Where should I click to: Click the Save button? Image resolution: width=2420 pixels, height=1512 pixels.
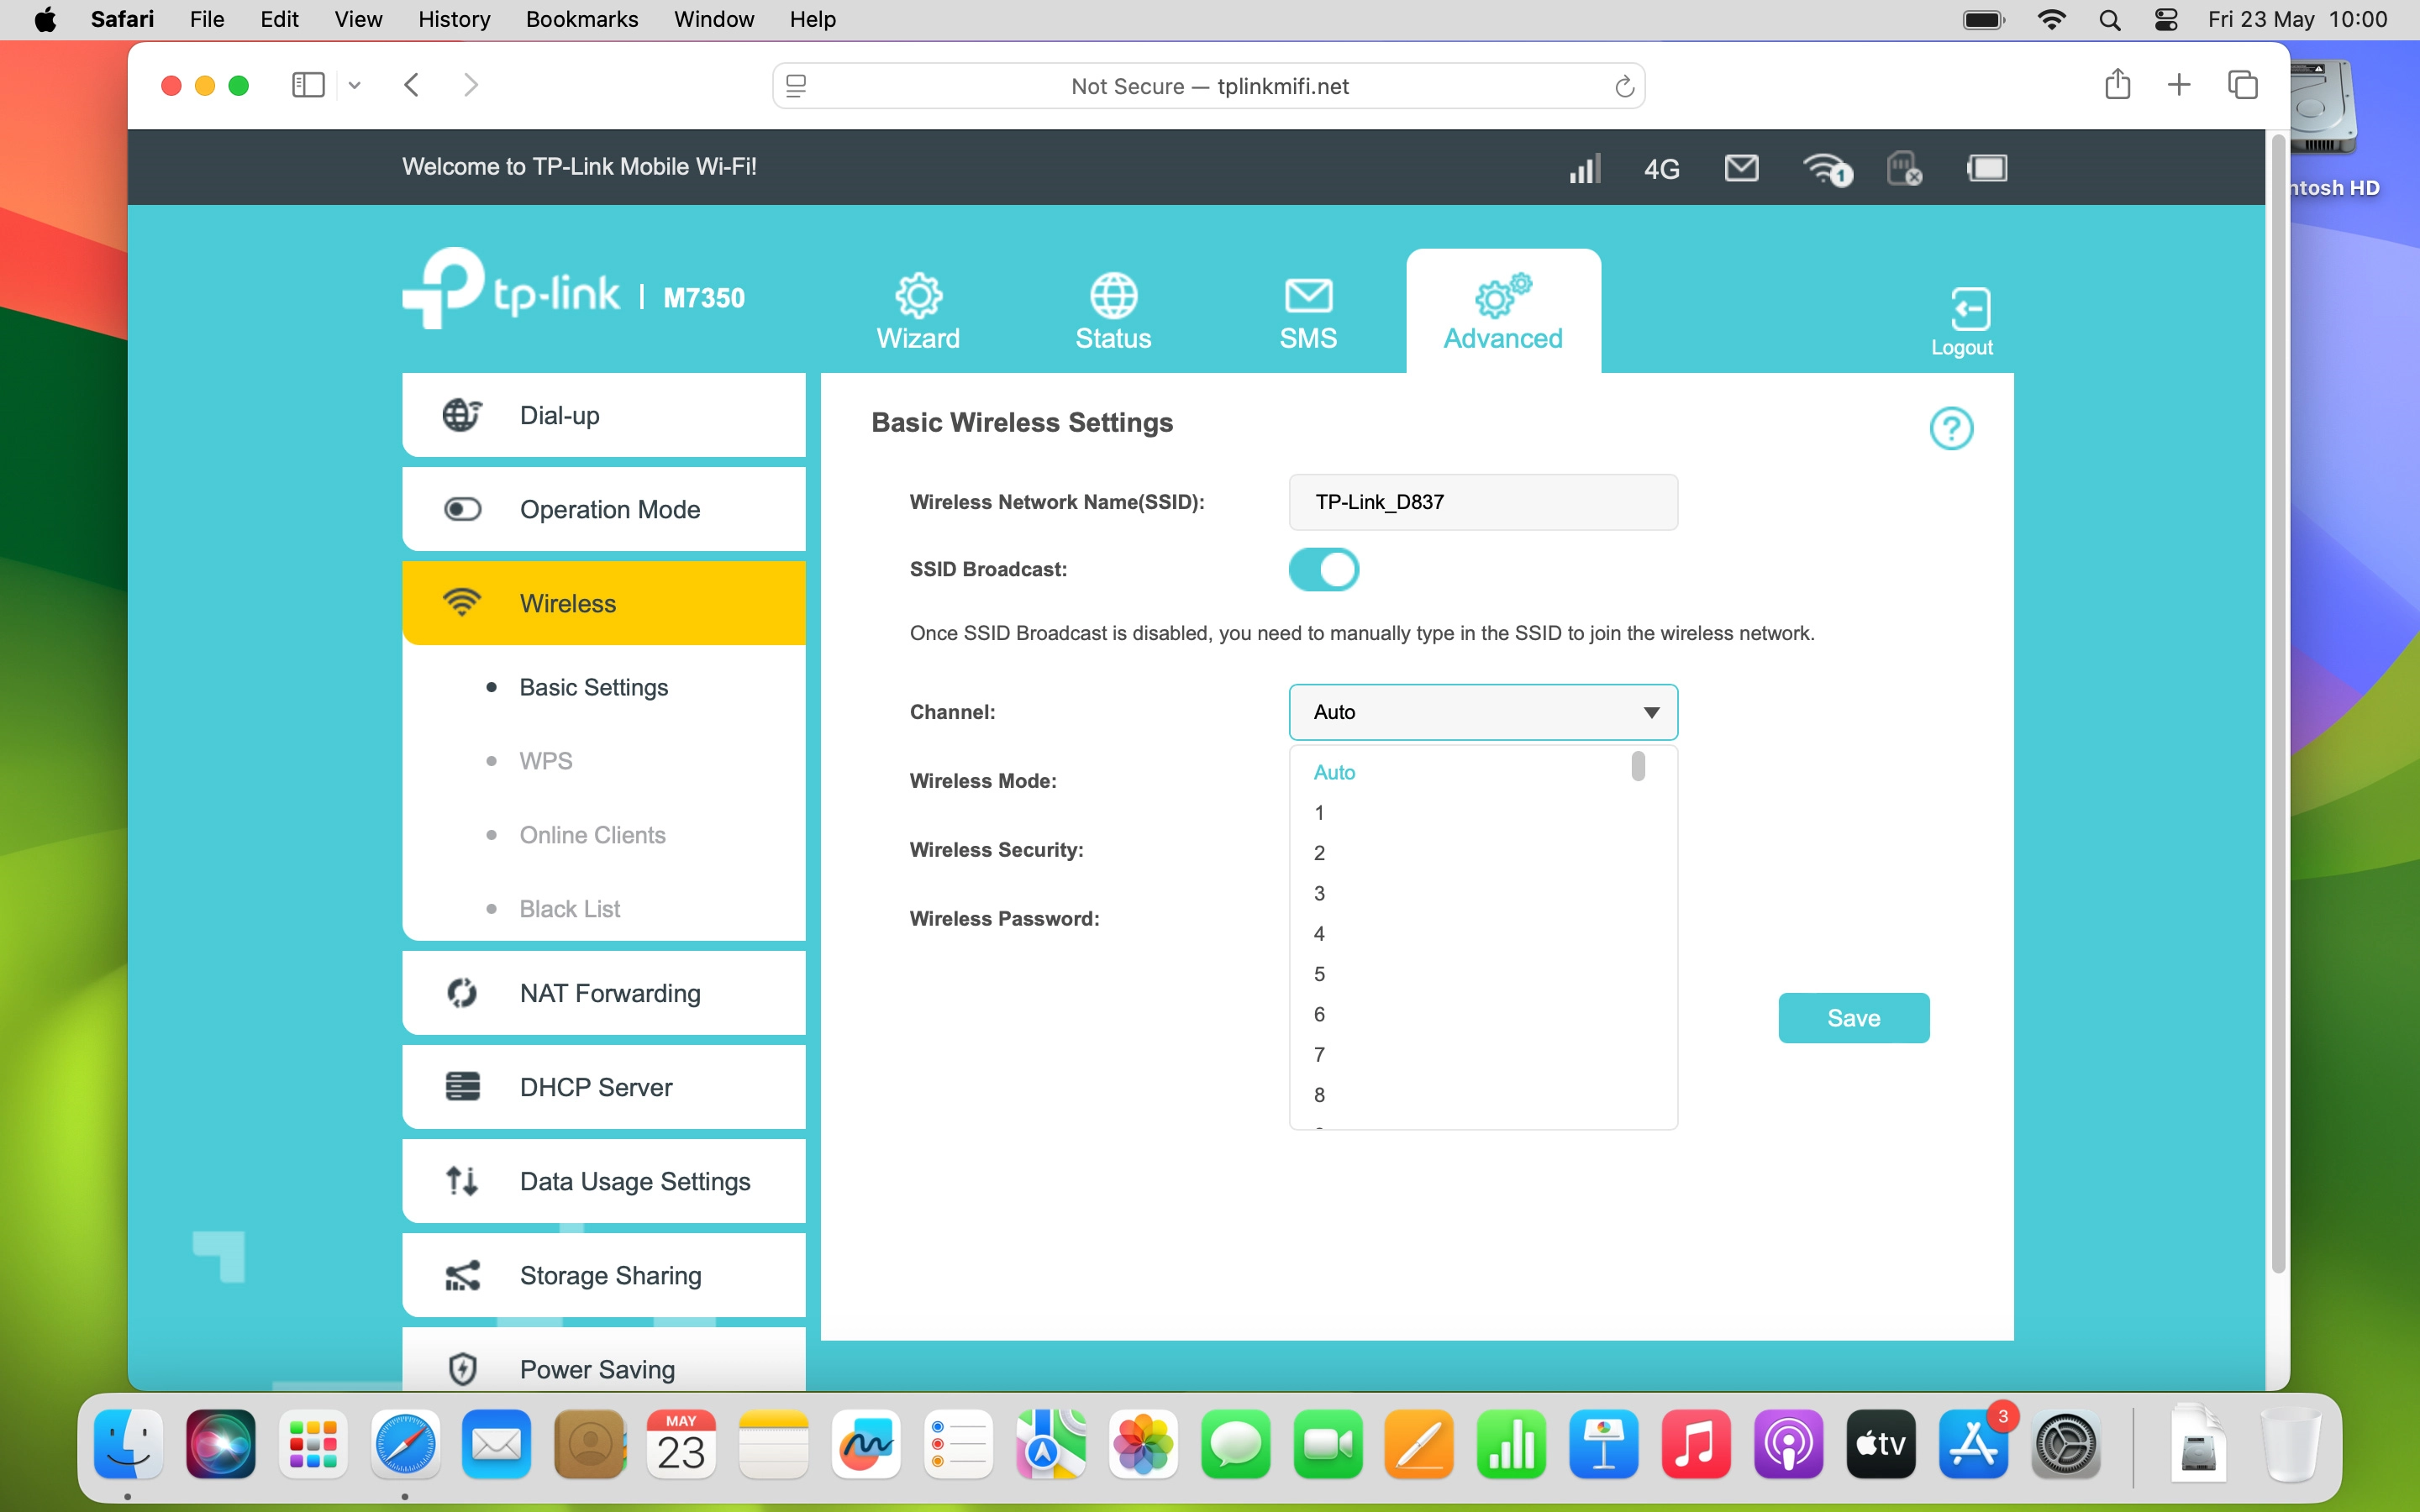pyautogui.click(x=1853, y=1018)
